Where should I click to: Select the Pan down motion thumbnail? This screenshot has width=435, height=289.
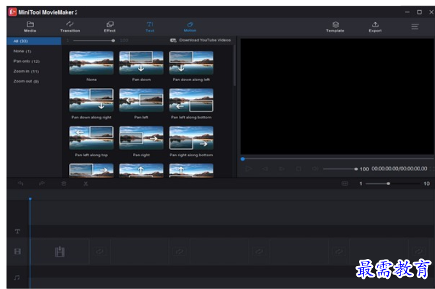(141, 63)
